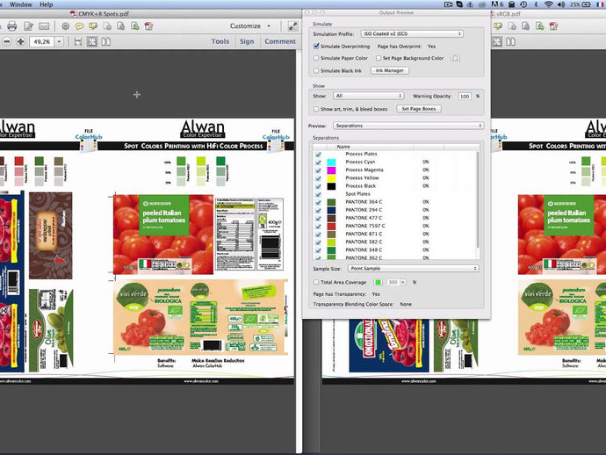Viewport: 606px width, 455px height.
Task: Click red calendar-edit icon in sRGB.pdf window
Action: click(554, 25)
